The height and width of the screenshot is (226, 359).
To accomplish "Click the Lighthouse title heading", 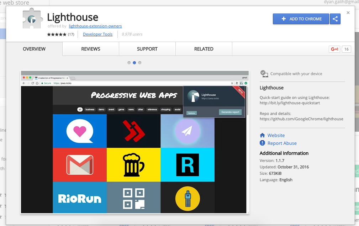I will tap(73, 17).
